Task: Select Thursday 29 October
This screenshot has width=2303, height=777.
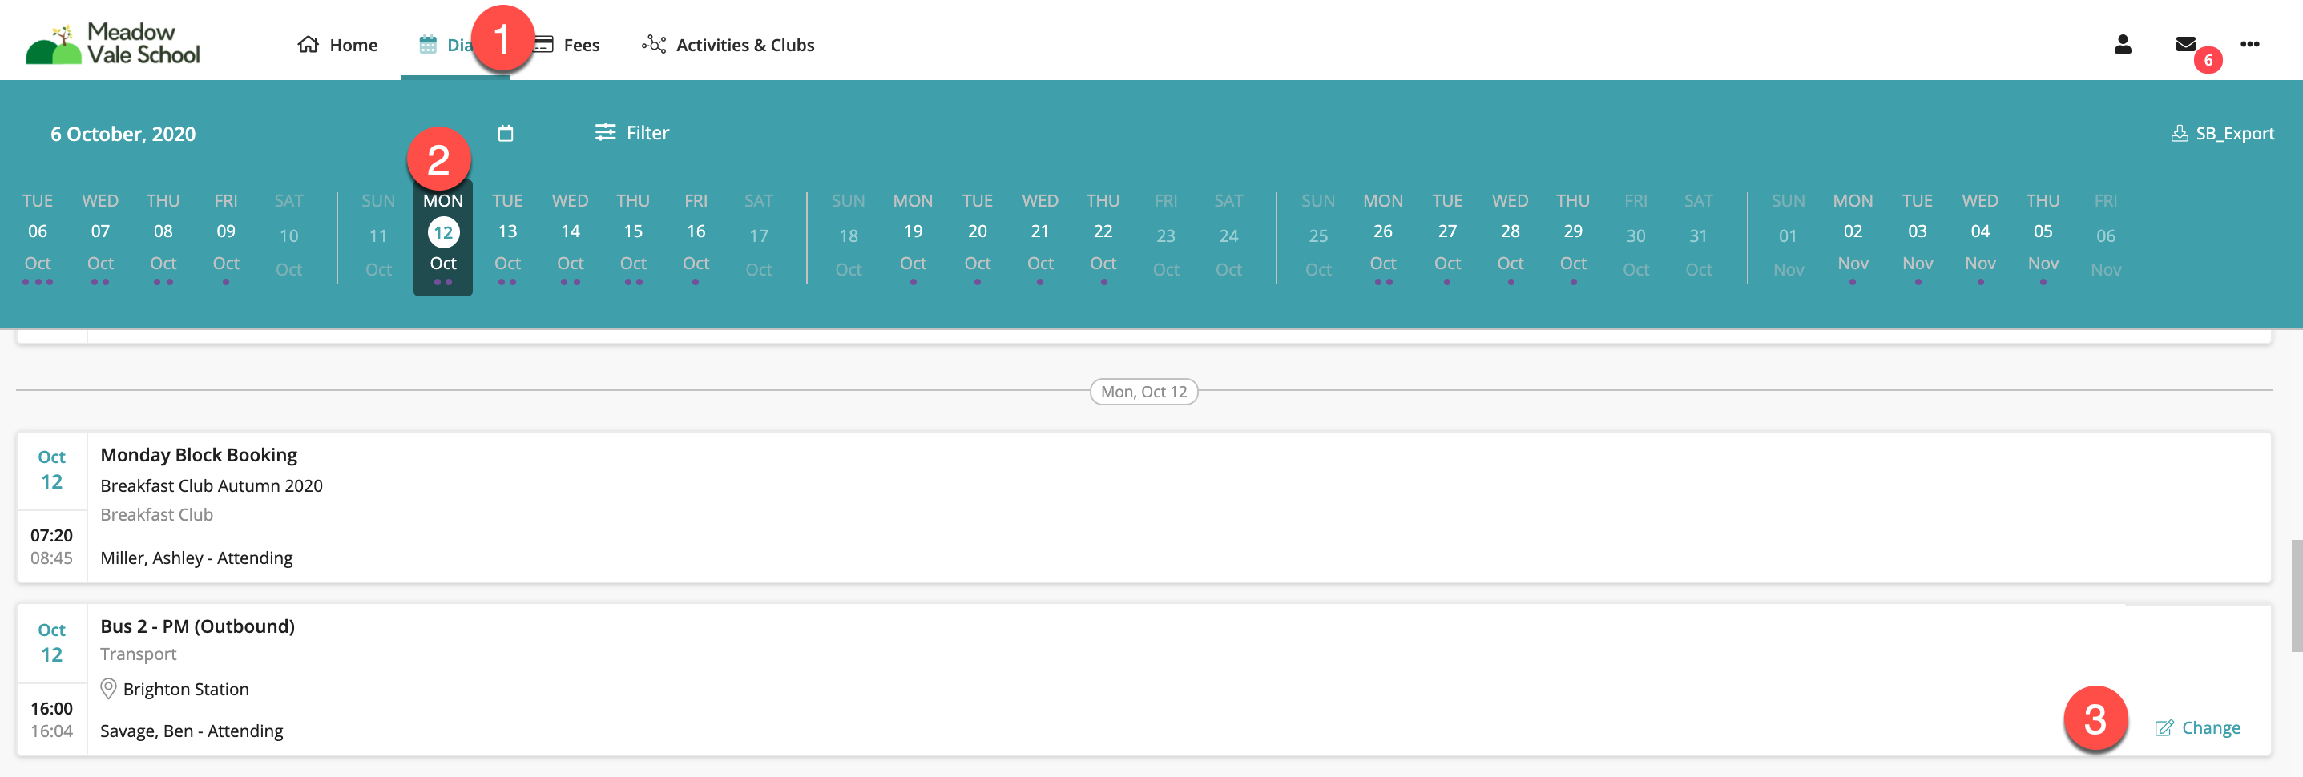Action: (x=1574, y=237)
